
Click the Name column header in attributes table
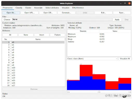coord(38,39)
